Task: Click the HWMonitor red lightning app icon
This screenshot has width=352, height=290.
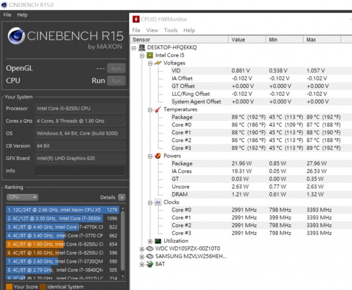Action: coord(136,19)
